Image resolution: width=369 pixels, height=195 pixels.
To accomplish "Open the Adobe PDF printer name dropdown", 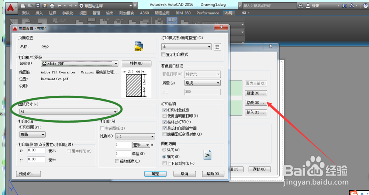I will point(80,64).
